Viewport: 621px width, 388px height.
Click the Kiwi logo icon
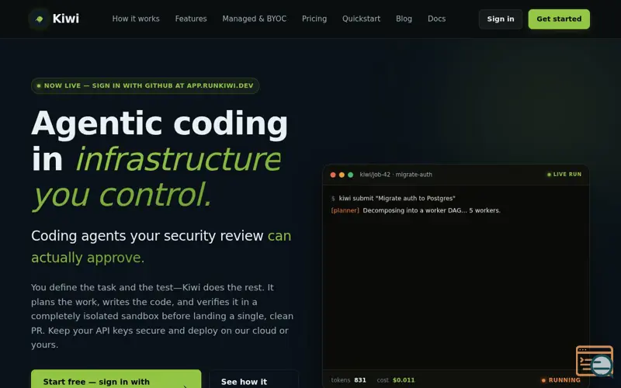click(39, 19)
